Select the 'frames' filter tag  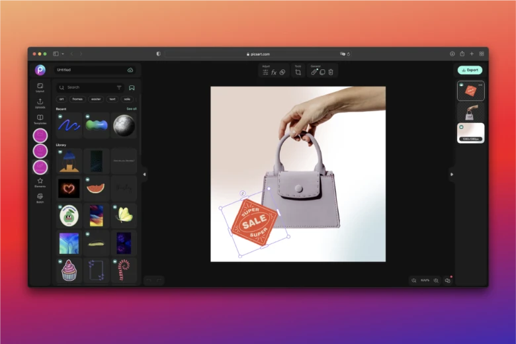click(77, 99)
